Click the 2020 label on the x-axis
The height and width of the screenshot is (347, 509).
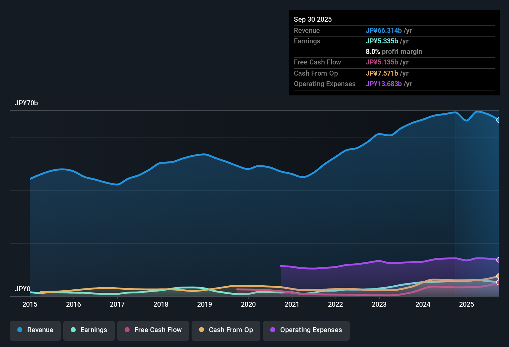(x=248, y=305)
